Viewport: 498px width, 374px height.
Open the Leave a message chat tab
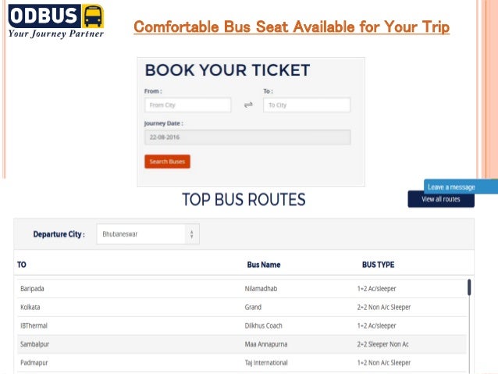pyautogui.click(x=460, y=187)
